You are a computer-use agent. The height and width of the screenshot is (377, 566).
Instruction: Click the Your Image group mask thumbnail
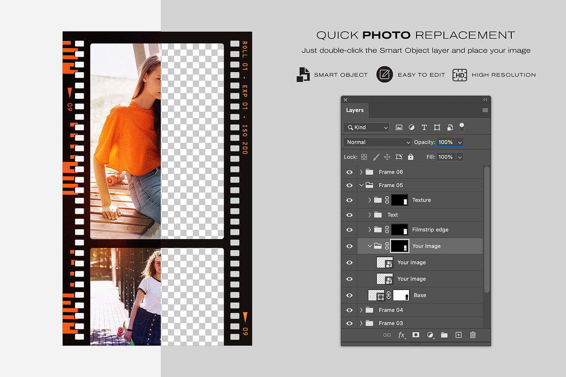[x=400, y=246]
